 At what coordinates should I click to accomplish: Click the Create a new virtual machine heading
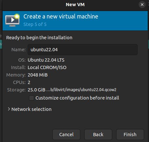click(x=61, y=17)
